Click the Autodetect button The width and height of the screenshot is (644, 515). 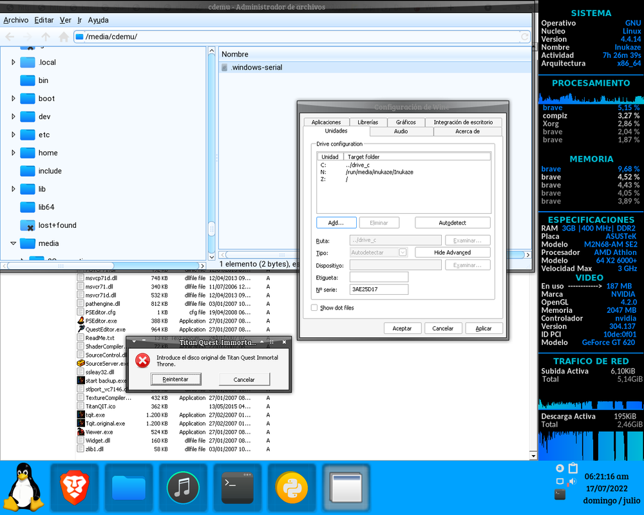pyautogui.click(x=453, y=223)
